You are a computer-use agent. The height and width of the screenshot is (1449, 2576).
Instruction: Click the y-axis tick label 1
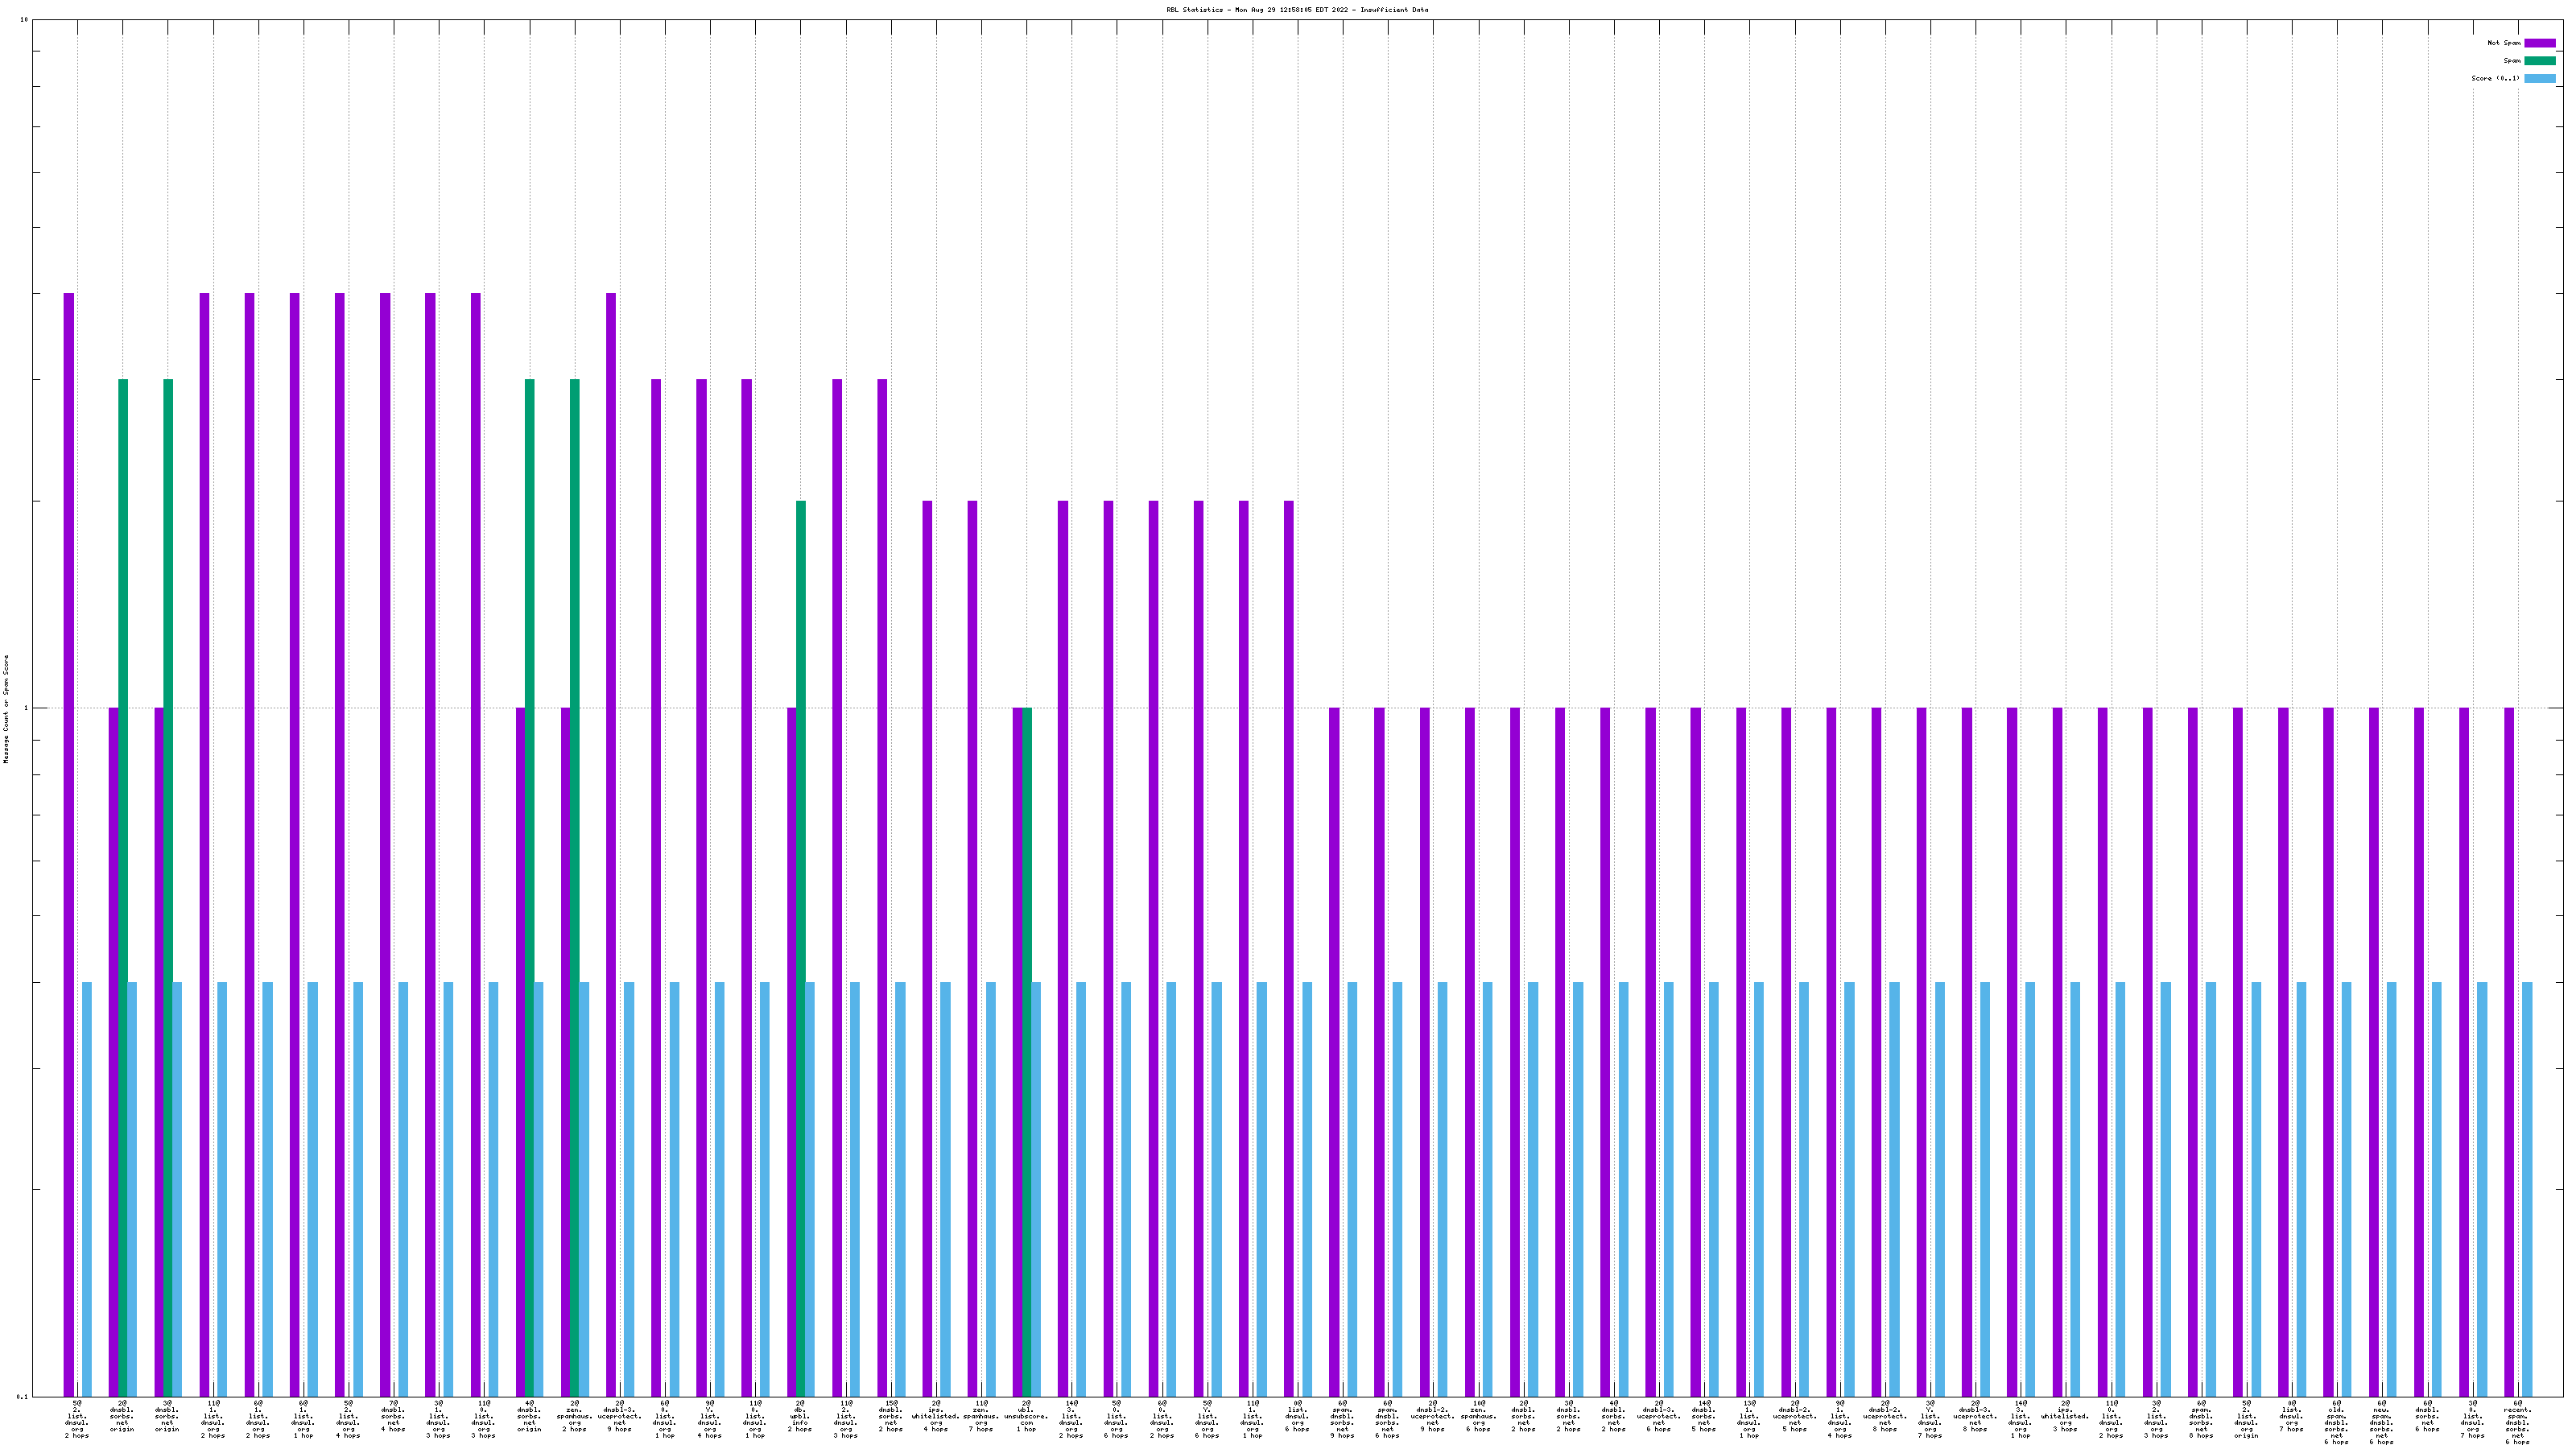[x=26, y=709]
